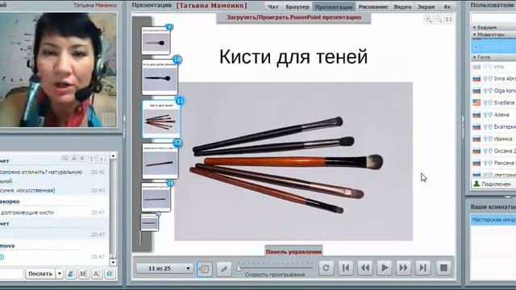Collapse the Гости group

click(475, 57)
